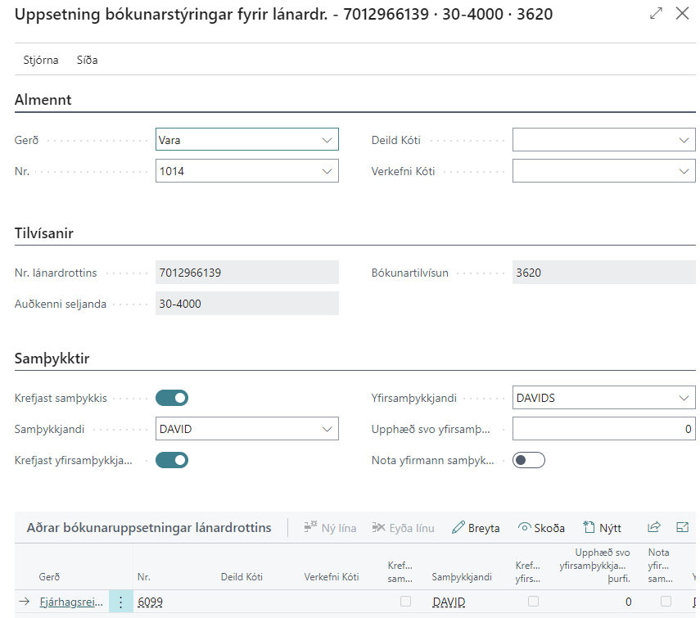
Task: Open the Fjárhagsrei... link in table
Action: (71, 602)
